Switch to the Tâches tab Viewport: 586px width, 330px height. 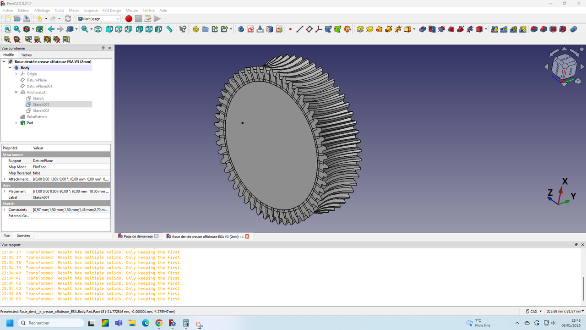coord(27,55)
